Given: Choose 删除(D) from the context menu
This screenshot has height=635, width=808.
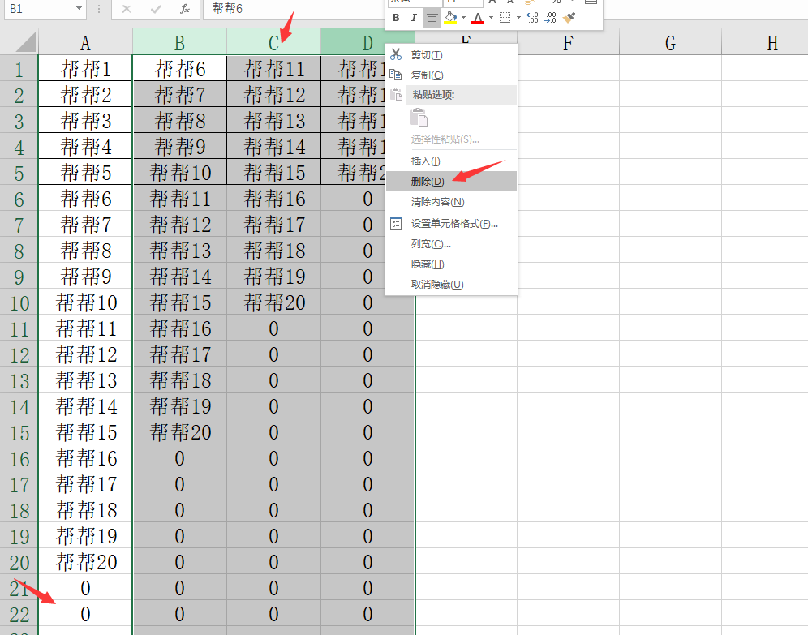Looking at the screenshot, I should pyautogui.click(x=428, y=181).
